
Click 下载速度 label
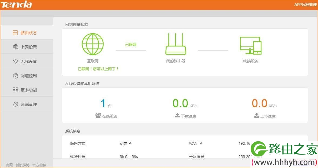click(189, 116)
